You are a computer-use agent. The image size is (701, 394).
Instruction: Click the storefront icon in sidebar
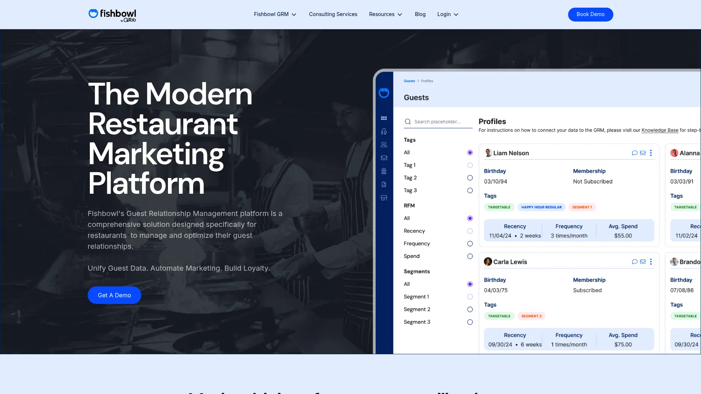(x=384, y=198)
